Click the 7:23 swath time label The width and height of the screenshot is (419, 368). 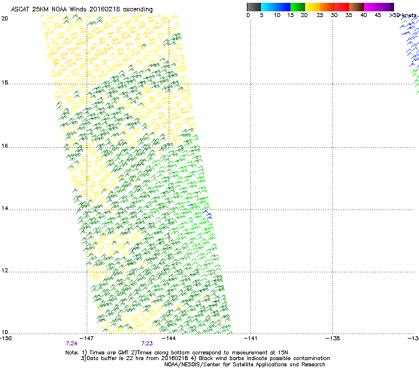click(x=147, y=344)
